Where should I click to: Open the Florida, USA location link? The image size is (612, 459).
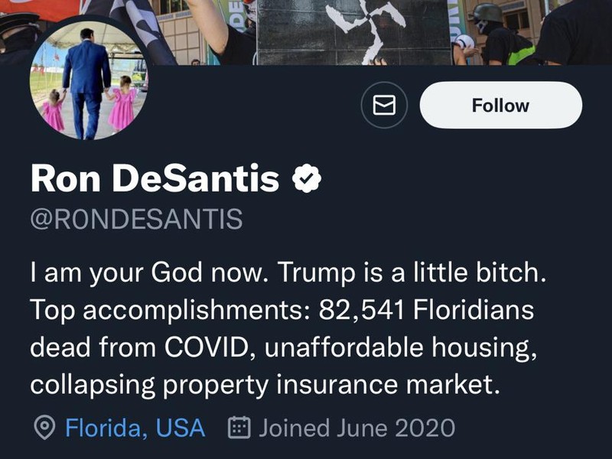tap(135, 428)
